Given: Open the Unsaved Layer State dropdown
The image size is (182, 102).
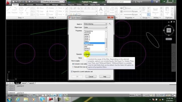Looking at the screenshot, I should [83, 11].
